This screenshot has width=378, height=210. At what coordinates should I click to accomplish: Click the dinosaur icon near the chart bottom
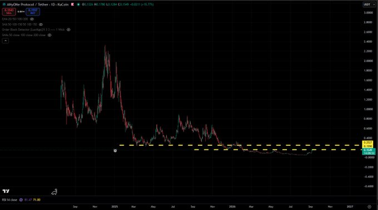point(54,192)
